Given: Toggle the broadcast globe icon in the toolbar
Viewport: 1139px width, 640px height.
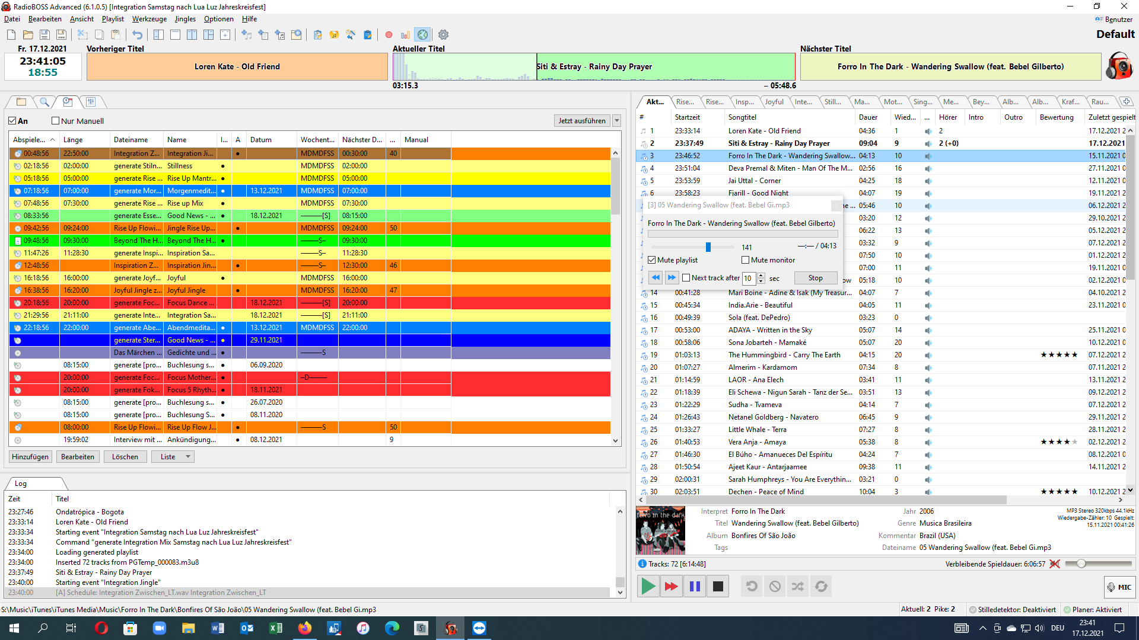Looking at the screenshot, I should pos(422,35).
